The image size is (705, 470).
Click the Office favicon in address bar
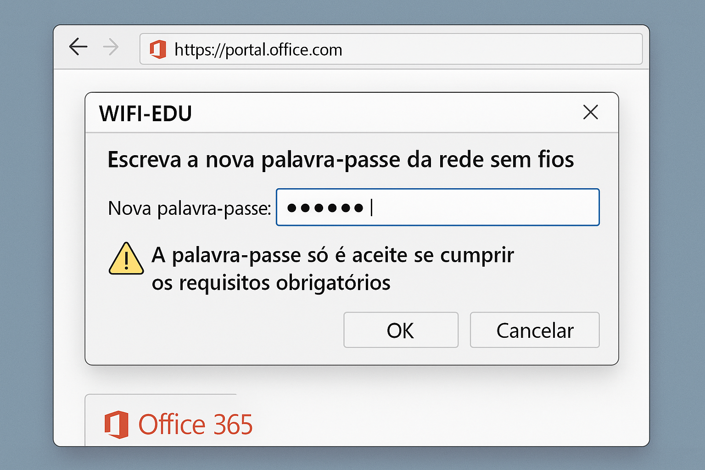(158, 49)
